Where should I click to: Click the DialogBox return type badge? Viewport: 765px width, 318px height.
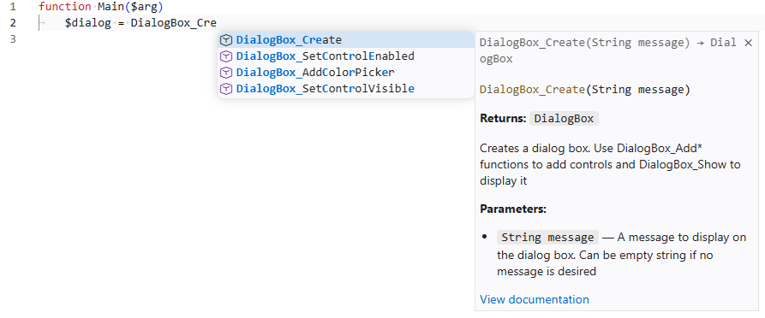tap(564, 119)
